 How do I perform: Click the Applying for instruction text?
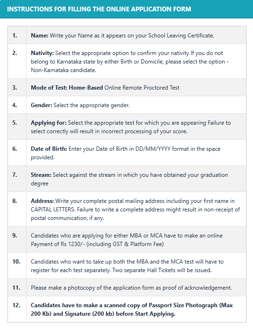[x=131, y=127]
